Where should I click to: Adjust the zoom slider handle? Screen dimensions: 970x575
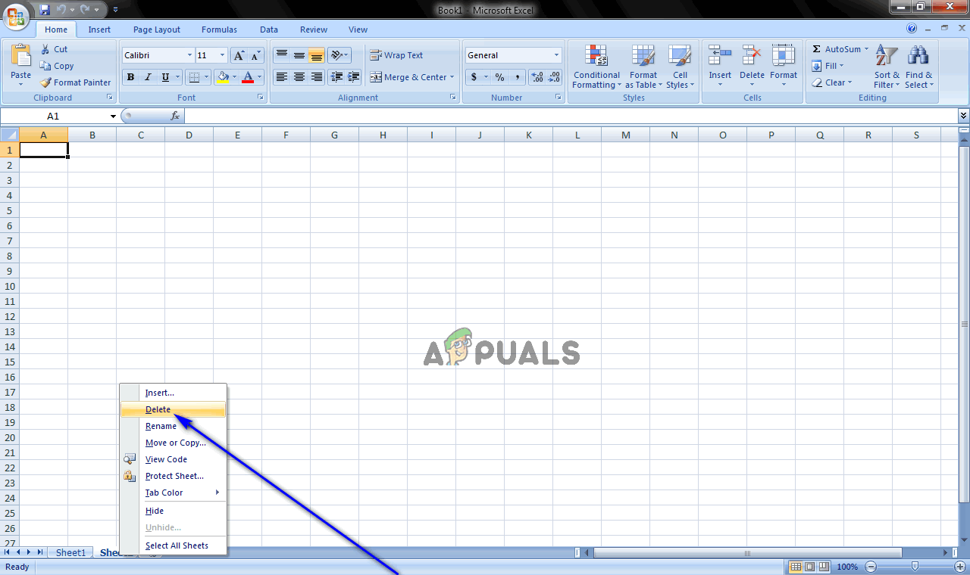(x=915, y=567)
